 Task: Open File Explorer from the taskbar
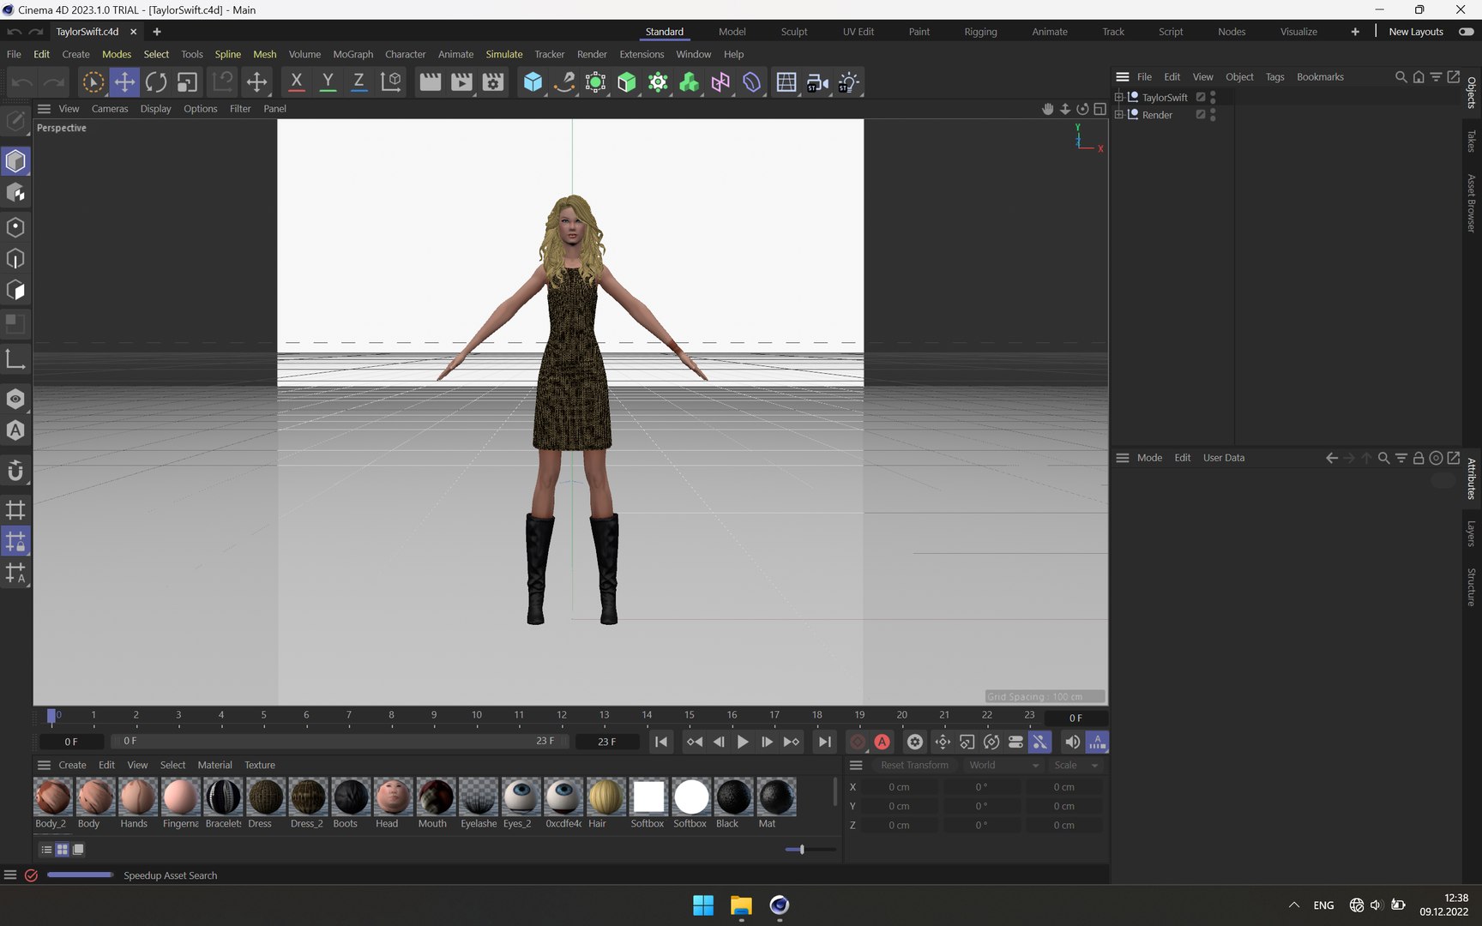741,905
